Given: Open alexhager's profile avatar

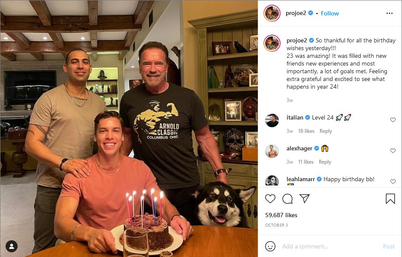Looking at the screenshot, I should pyautogui.click(x=272, y=151).
